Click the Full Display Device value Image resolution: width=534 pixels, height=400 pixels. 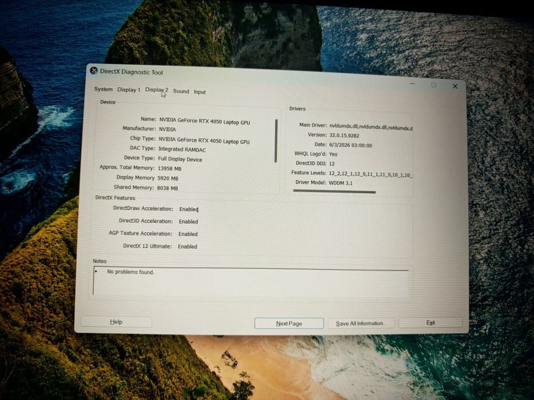pyautogui.click(x=180, y=159)
